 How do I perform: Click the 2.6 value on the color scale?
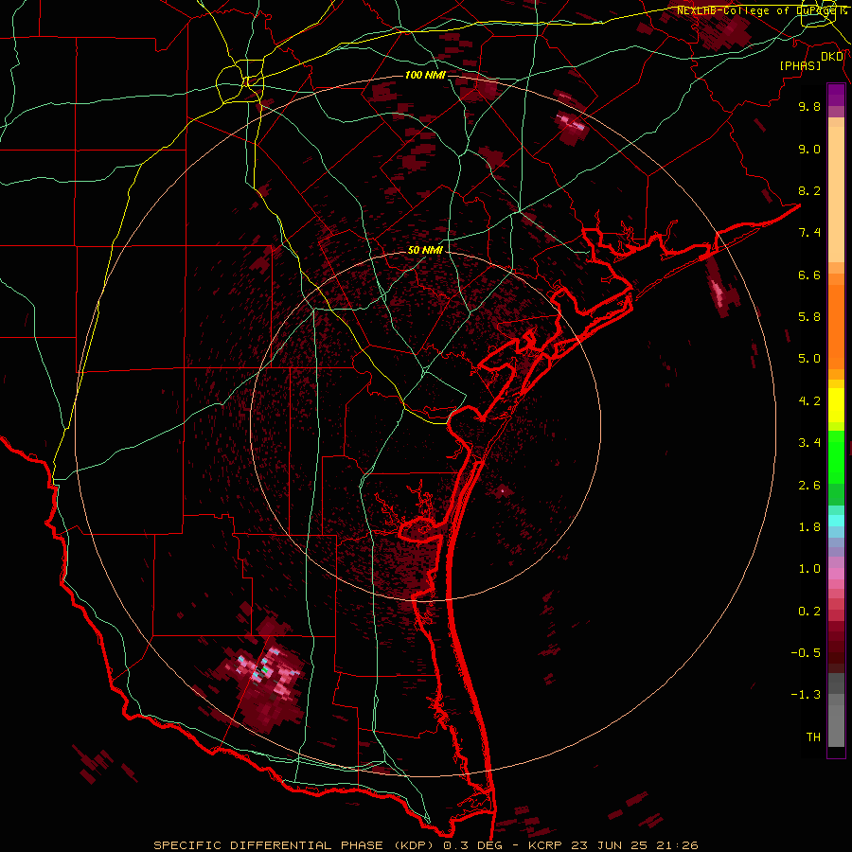[809, 486]
